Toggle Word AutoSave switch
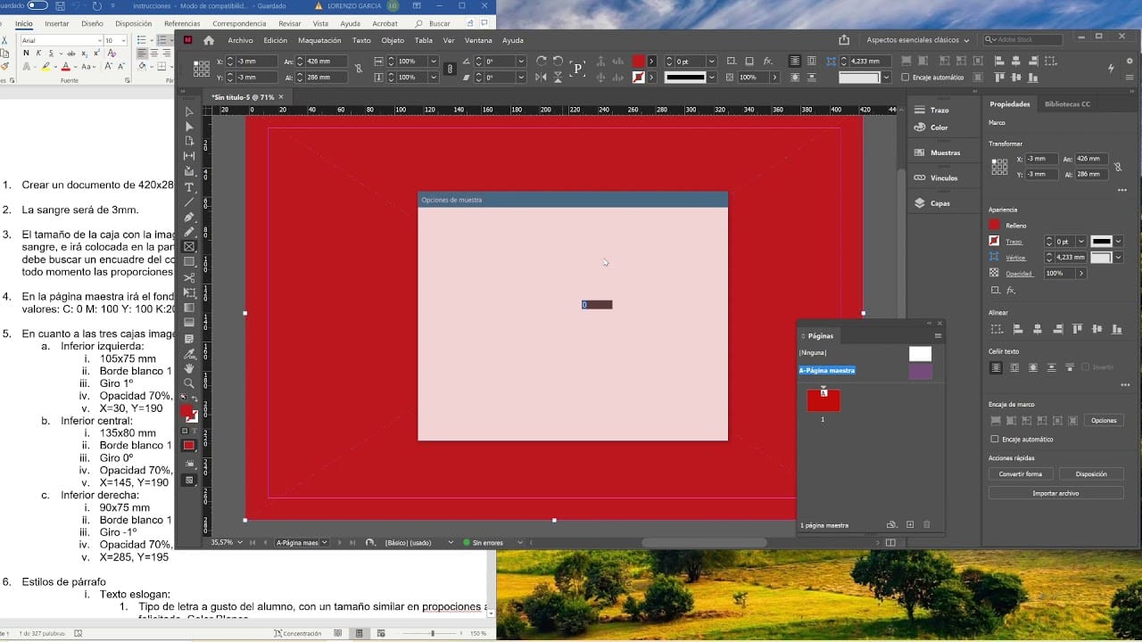Image resolution: width=1142 pixels, height=642 pixels. (x=37, y=5)
